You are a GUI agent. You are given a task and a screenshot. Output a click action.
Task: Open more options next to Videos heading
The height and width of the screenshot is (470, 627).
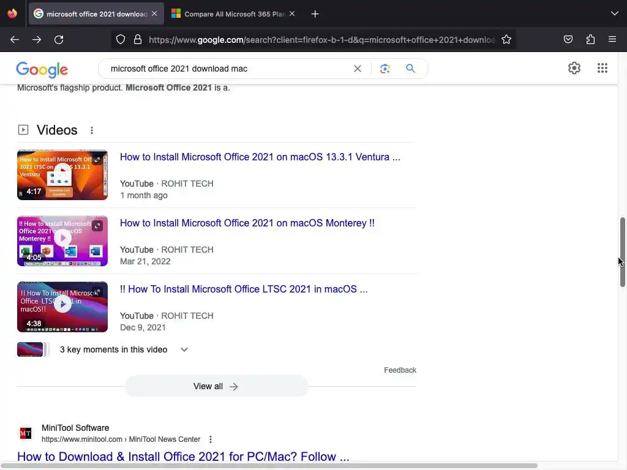(x=92, y=130)
